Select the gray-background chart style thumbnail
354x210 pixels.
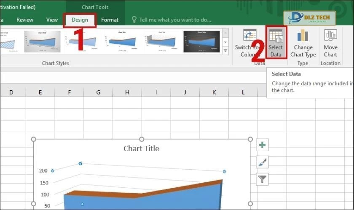point(42,42)
